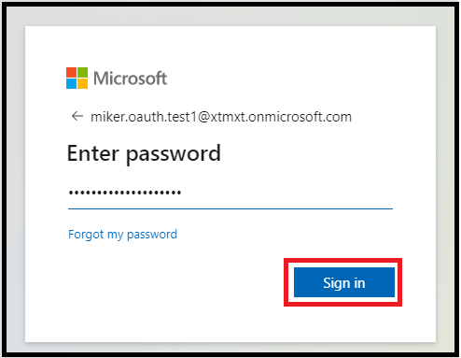
Task: Click the red highlight border around Sign in
Action: pyautogui.click(x=342, y=261)
